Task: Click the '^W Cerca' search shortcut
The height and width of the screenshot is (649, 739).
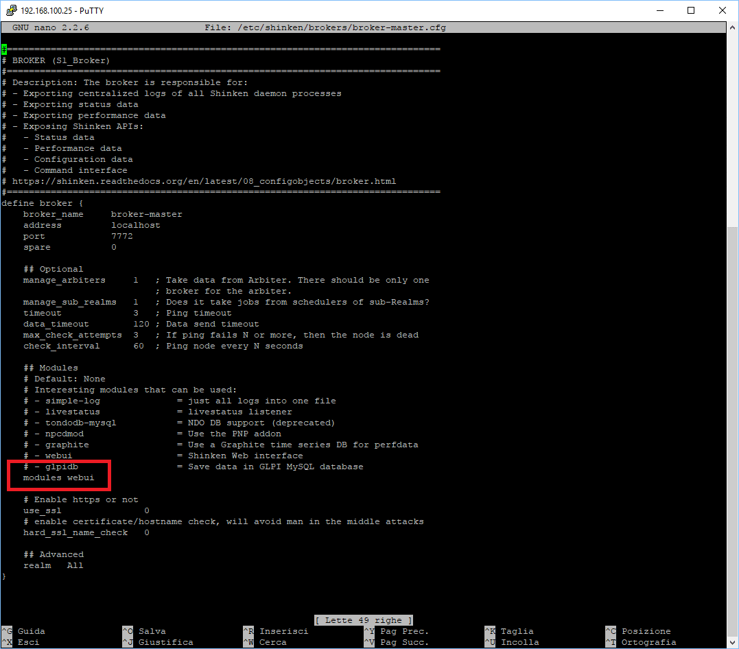Action: [x=265, y=642]
